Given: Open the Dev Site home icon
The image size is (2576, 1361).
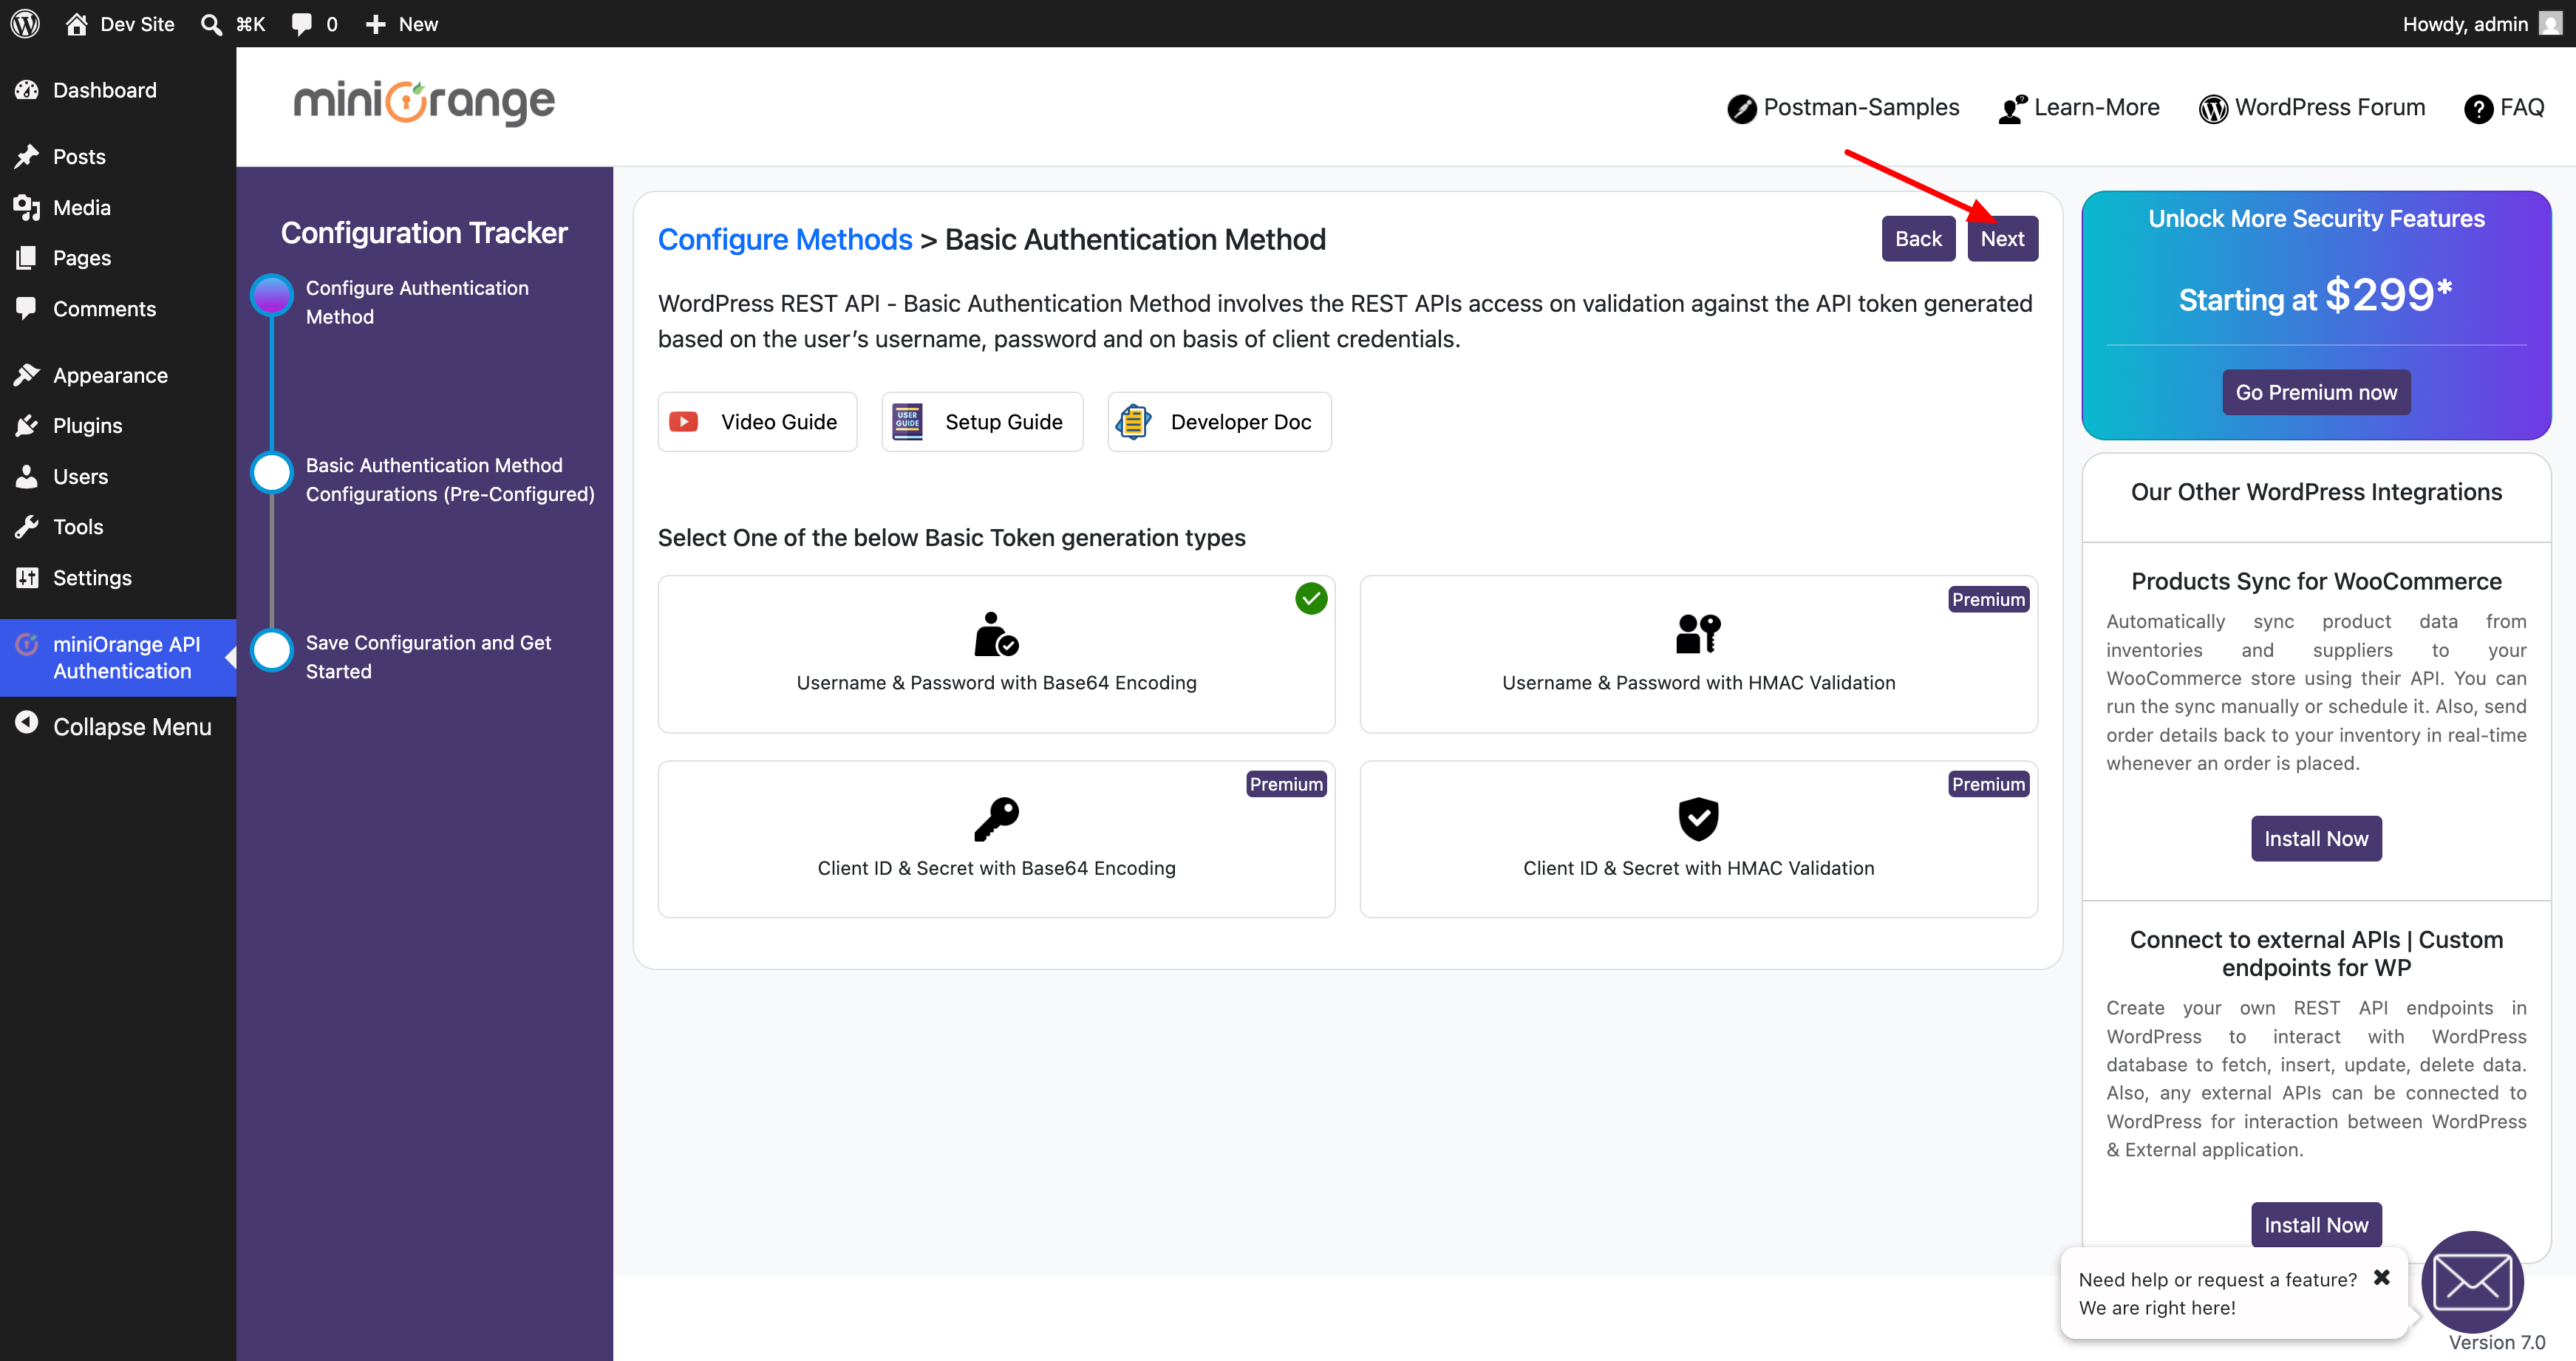Looking at the screenshot, I should (x=77, y=23).
